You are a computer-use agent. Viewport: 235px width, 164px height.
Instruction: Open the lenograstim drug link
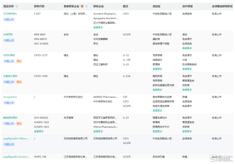pos(10,97)
